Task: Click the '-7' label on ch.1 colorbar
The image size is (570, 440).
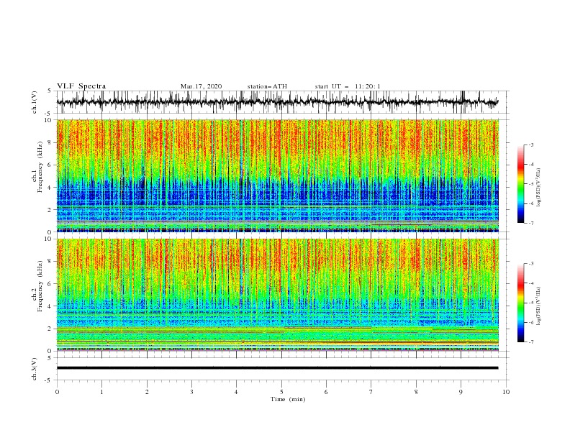Action: [531, 223]
